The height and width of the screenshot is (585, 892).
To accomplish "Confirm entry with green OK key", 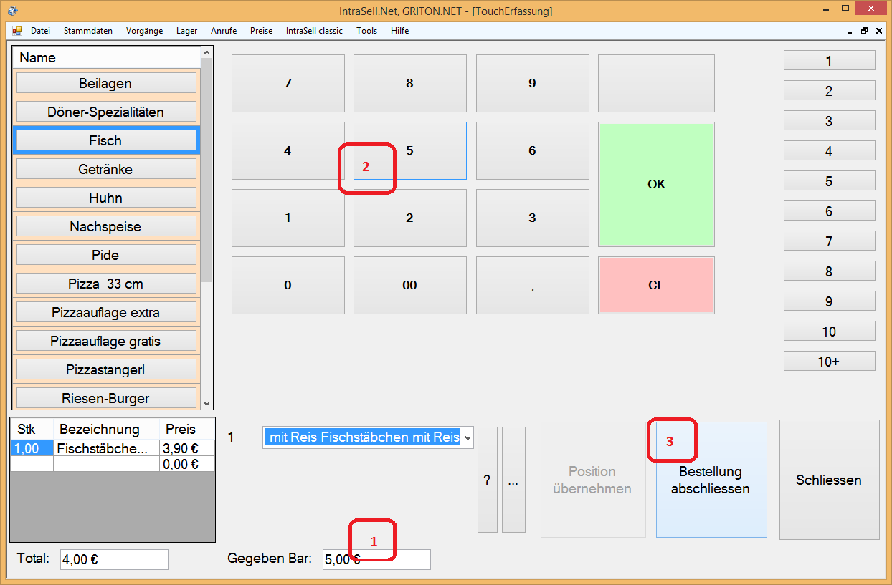I will tap(656, 184).
